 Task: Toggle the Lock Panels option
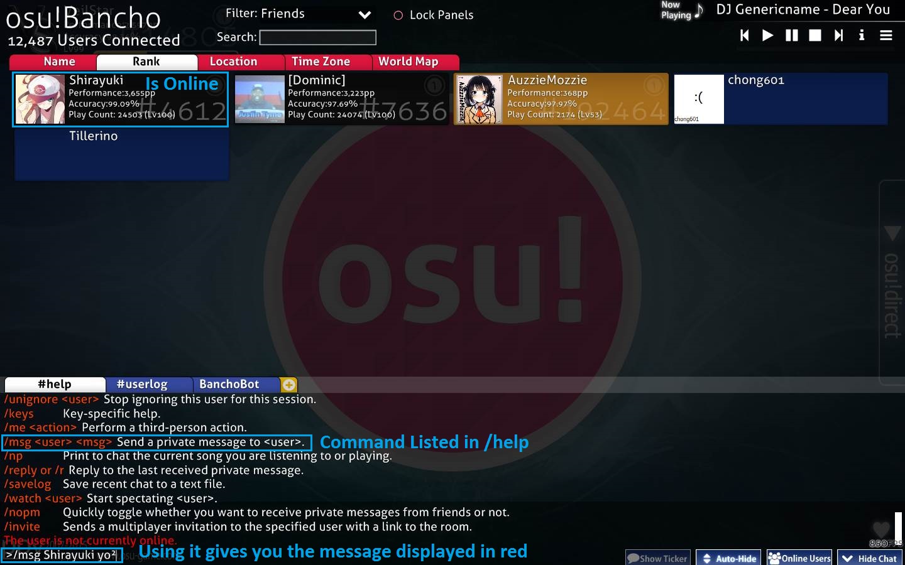434,15
